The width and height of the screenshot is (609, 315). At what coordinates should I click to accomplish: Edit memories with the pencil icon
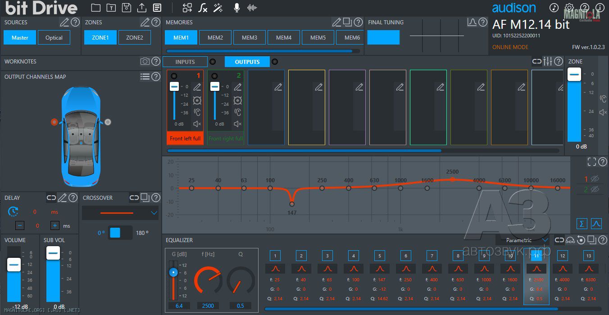pyautogui.click(x=336, y=22)
